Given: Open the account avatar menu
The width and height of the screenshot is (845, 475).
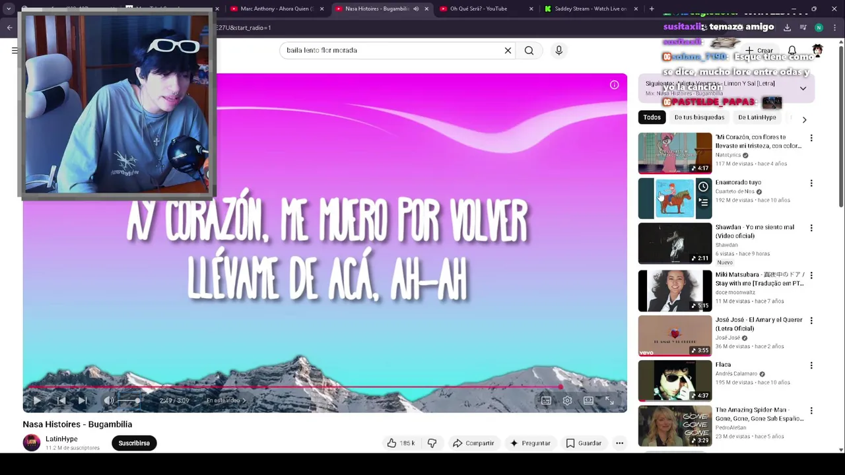Looking at the screenshot, I should (x=817, y=50).
